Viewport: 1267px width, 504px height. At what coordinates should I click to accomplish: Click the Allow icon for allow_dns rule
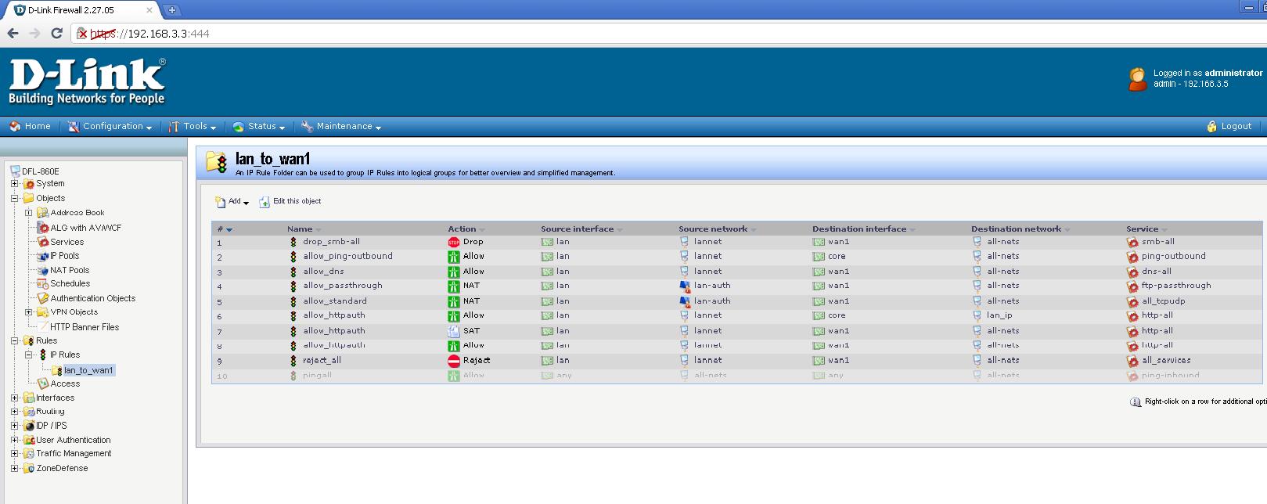tap(453, 272)
